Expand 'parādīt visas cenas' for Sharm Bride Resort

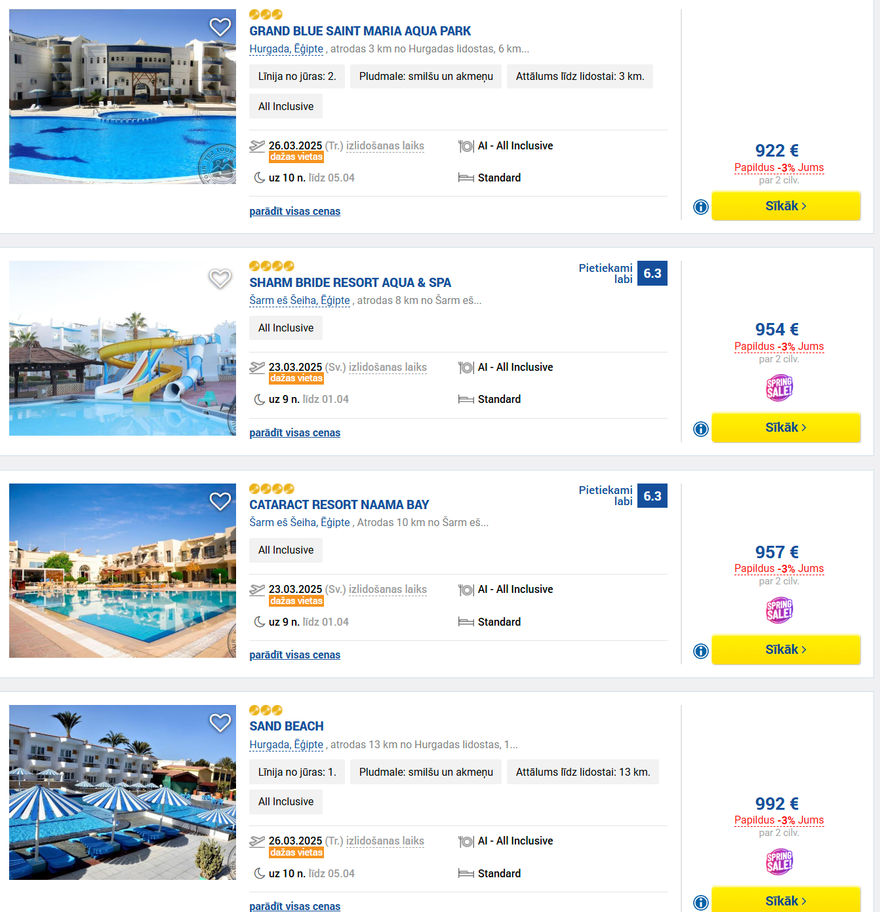295,432
